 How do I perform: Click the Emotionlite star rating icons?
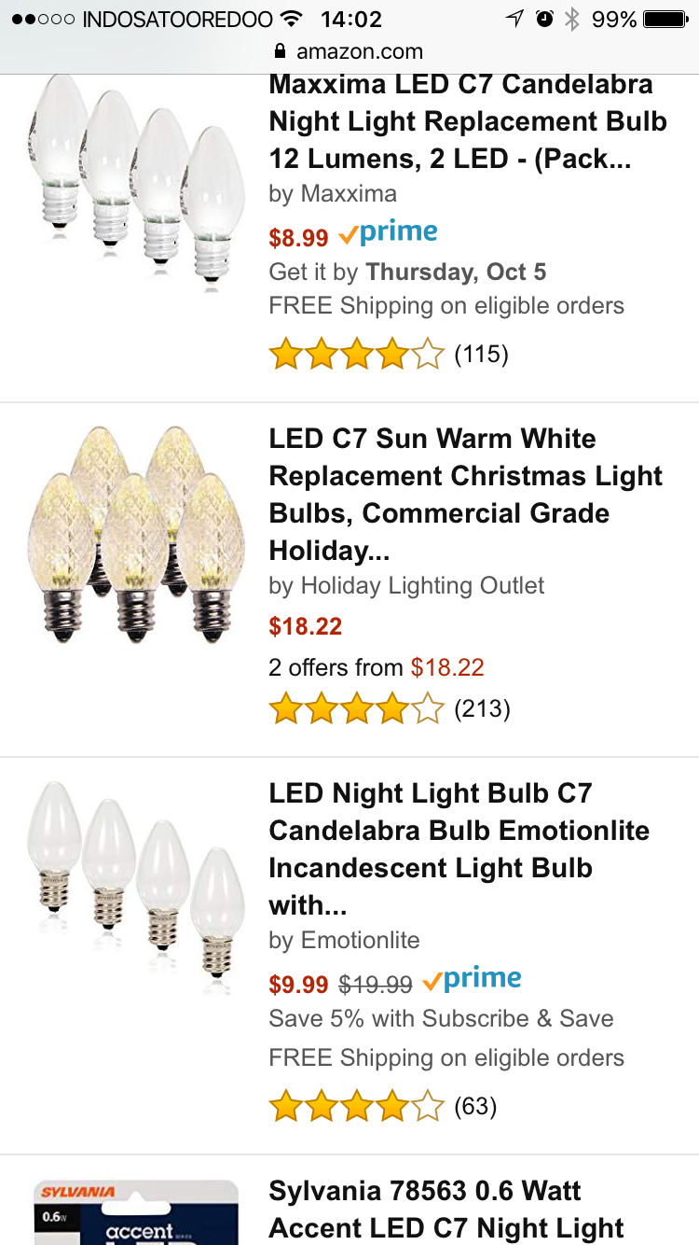pos(356,1108)
